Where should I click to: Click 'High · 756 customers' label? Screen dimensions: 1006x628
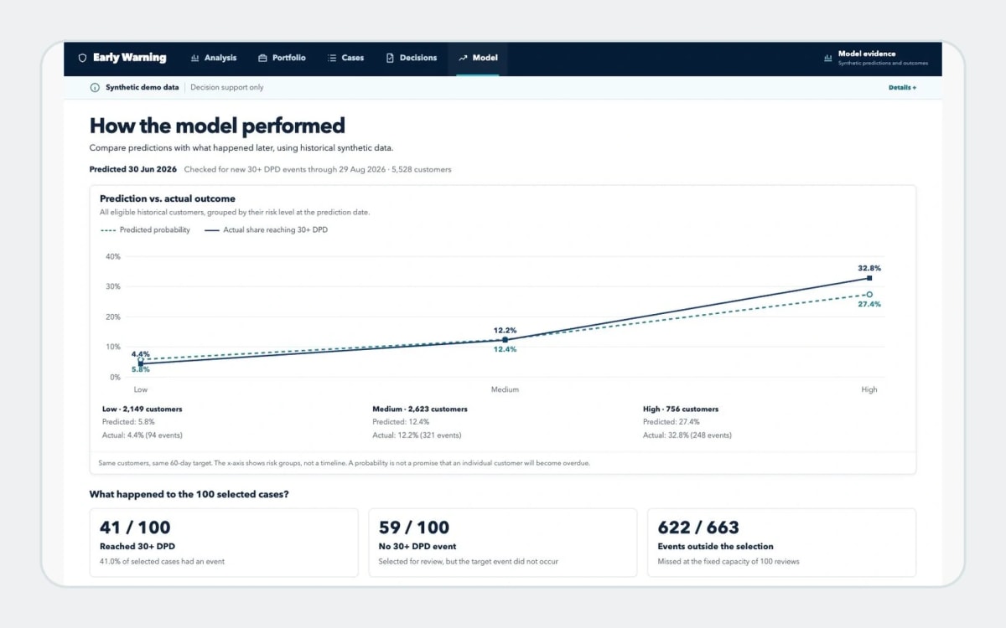pyautogui.click(x=681, y=409)
